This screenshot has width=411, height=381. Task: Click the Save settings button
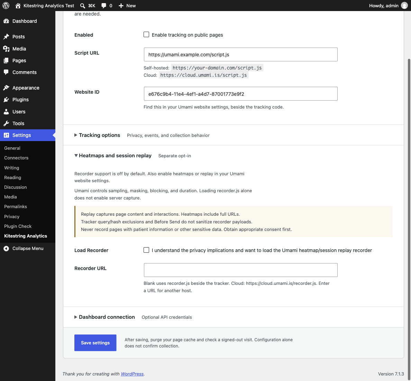pyautogui.click(x=95, y=343)
